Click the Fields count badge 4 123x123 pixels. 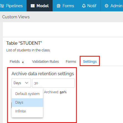(x=23, y=62)
